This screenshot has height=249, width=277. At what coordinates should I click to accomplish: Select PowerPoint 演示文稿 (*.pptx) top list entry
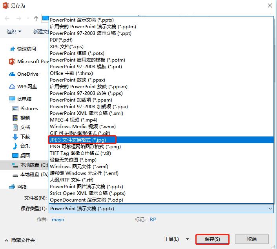161,20
